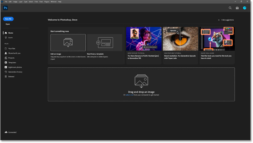Click the 'Try Nano Banana & FLUX.1 Kontext' title
Image resolution: width=253 pixels, height=143 pixels.
(x=143, y=57)
